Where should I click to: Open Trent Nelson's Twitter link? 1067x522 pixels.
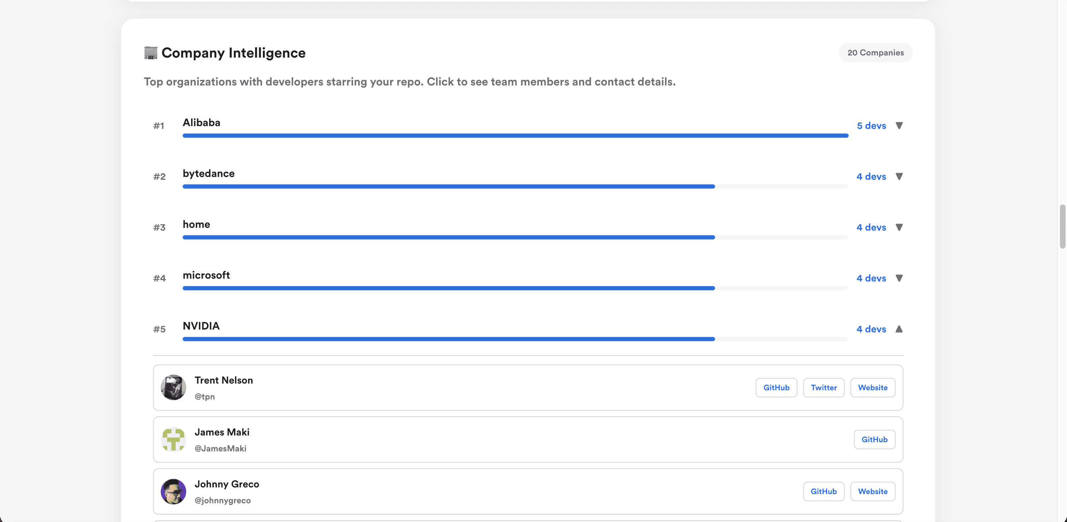[824, 387]
